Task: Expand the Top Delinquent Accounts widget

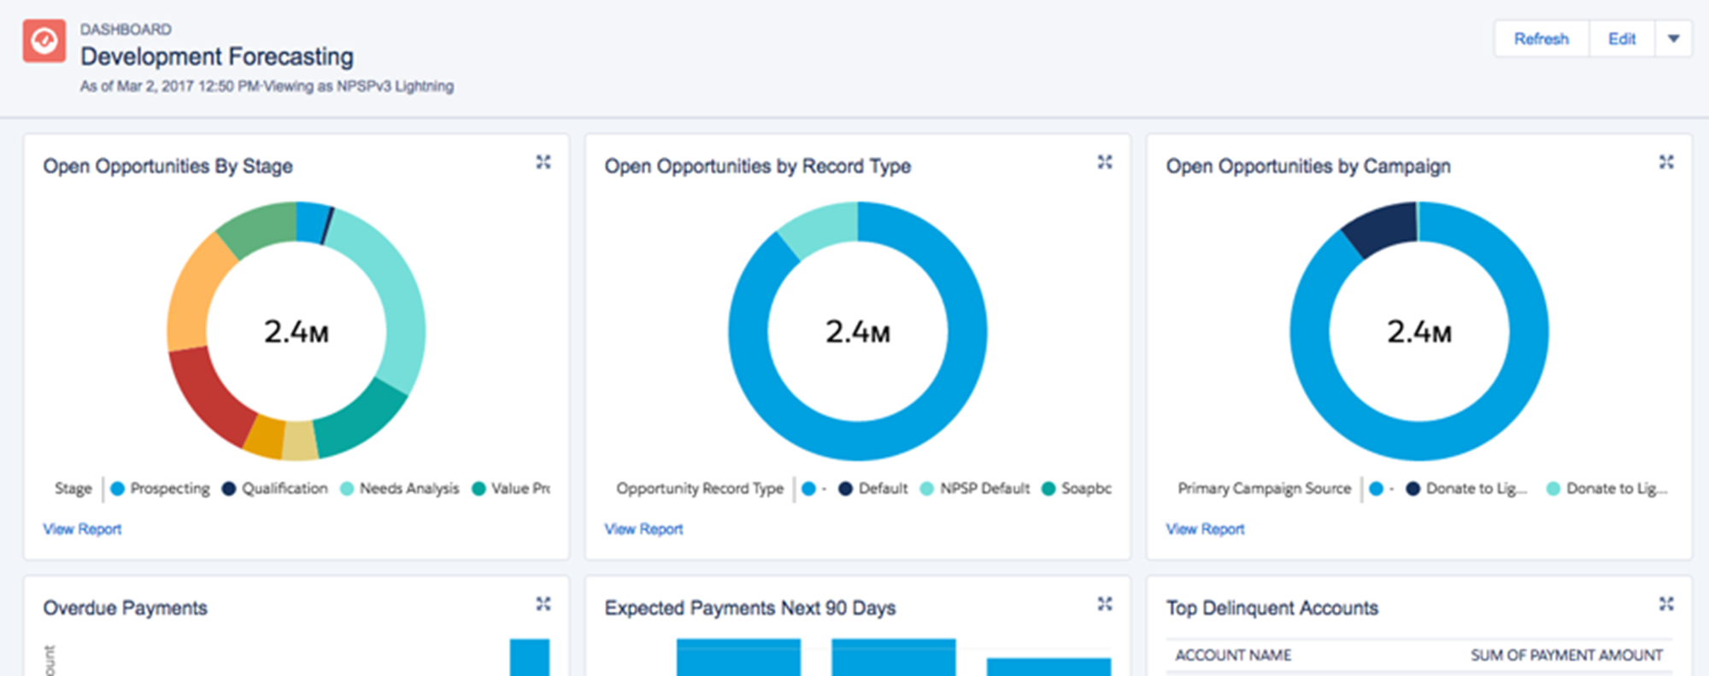Action: [1665, 604]
